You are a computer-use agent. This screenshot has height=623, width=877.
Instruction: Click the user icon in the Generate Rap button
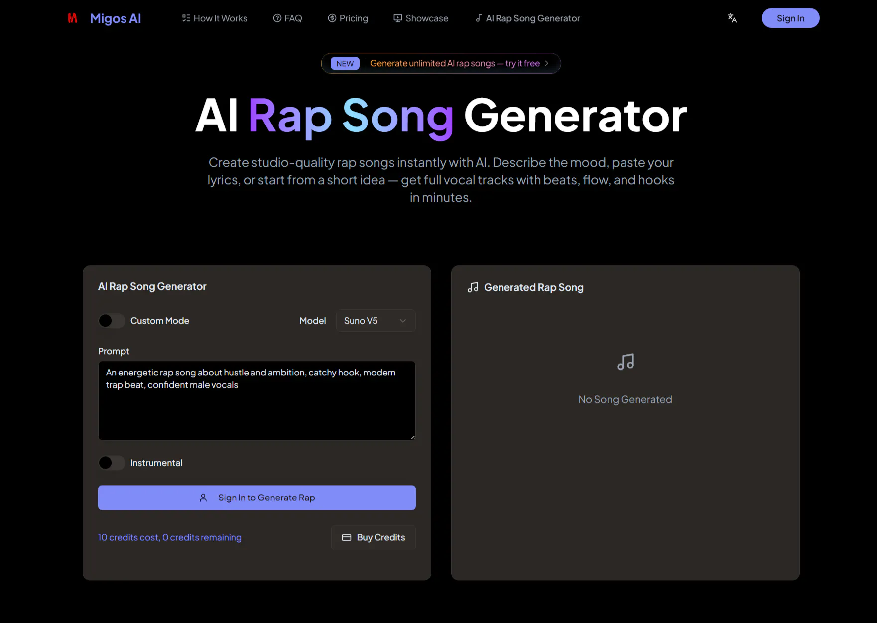203,498
